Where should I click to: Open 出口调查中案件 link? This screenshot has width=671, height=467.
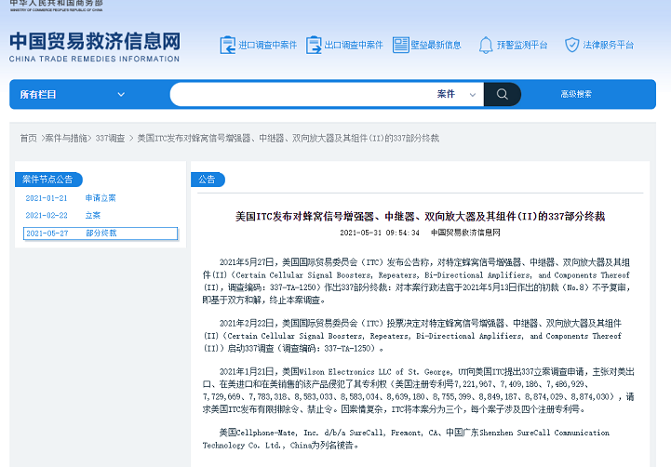coord(354,45)
